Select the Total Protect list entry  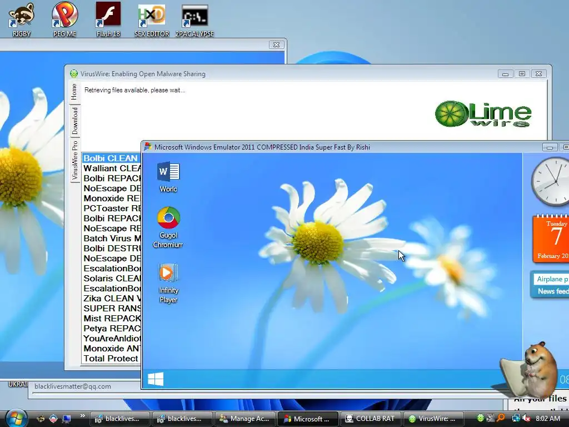112,359
